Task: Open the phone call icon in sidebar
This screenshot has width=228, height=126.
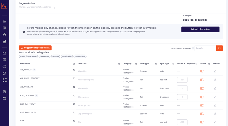Action: [x=4, y=66]
